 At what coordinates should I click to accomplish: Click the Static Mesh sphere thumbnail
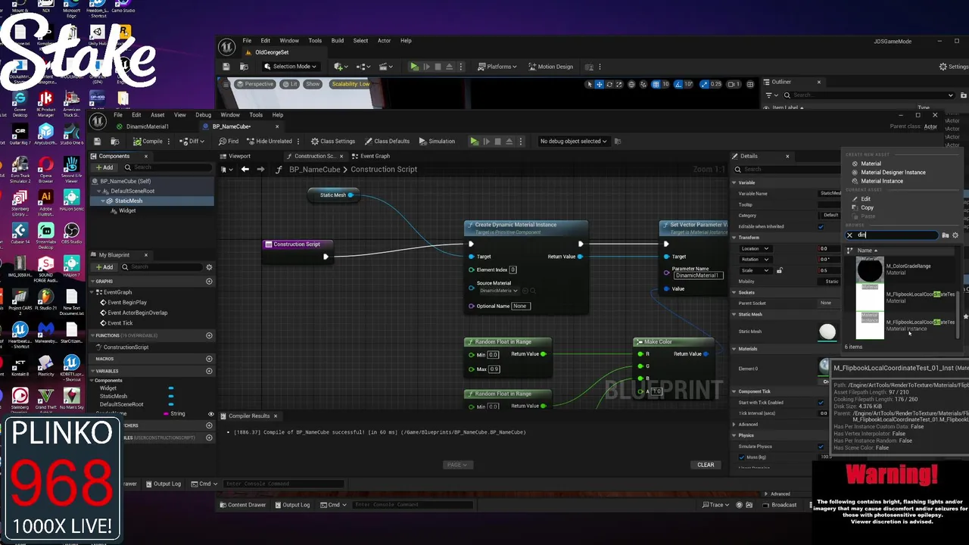tap(827, 331)
